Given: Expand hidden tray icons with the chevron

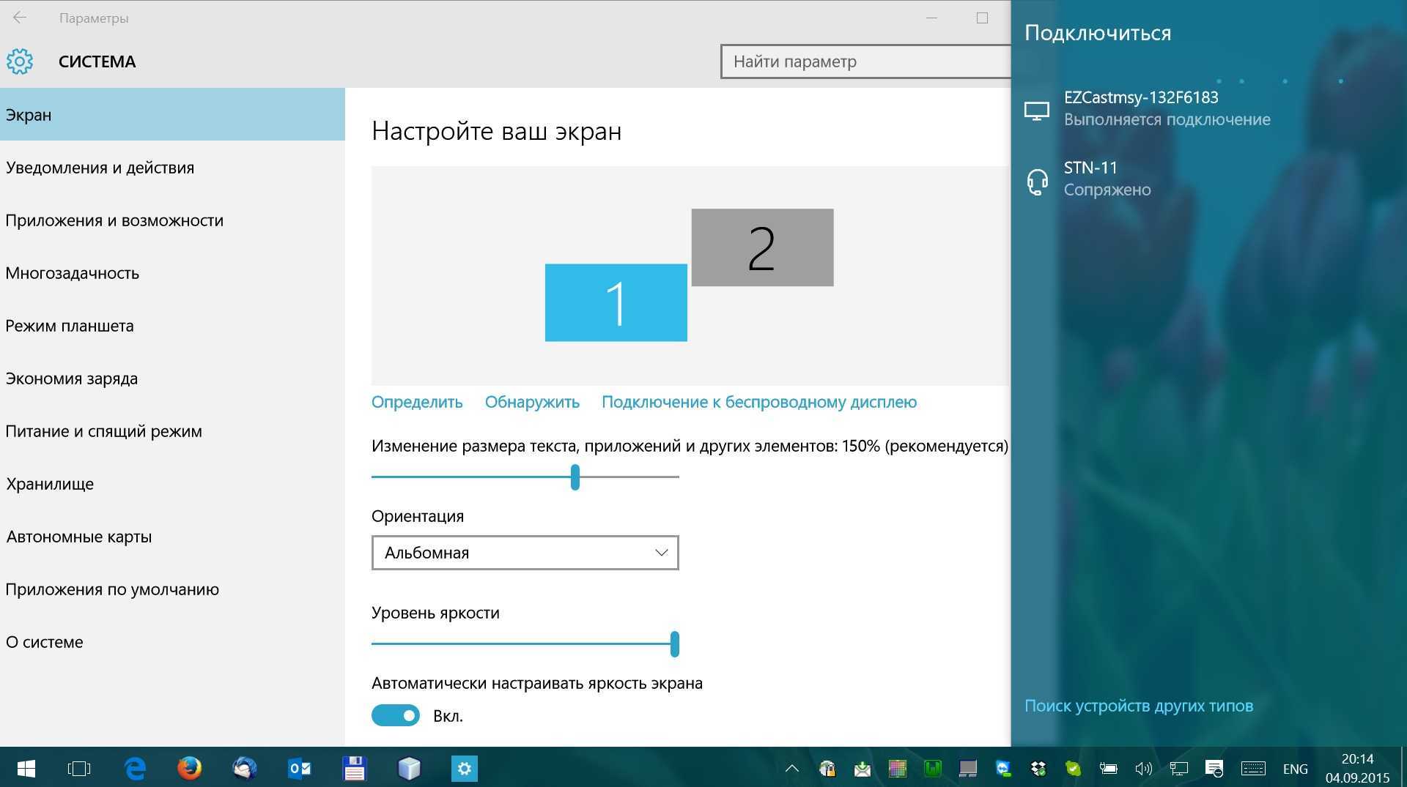Looking at the screenshot, I should click(792, 769).
